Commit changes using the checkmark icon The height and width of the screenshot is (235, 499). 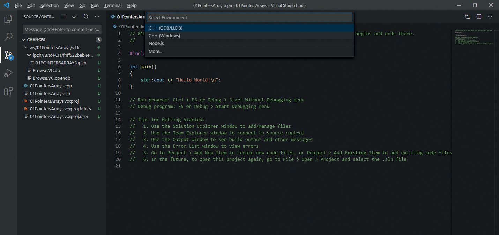(75, 17)
